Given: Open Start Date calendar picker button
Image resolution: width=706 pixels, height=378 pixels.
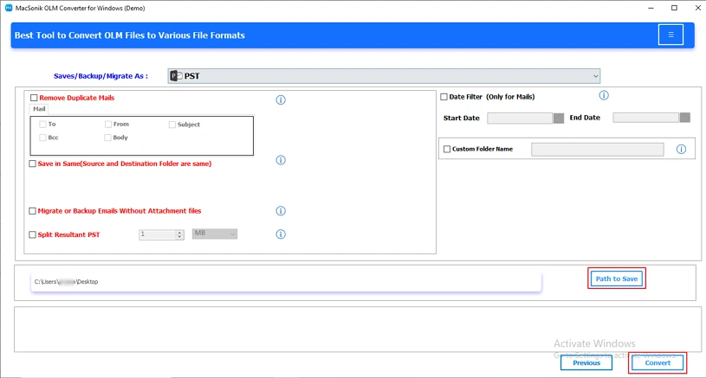Looking at the screenshot, I should click(559, 119).
